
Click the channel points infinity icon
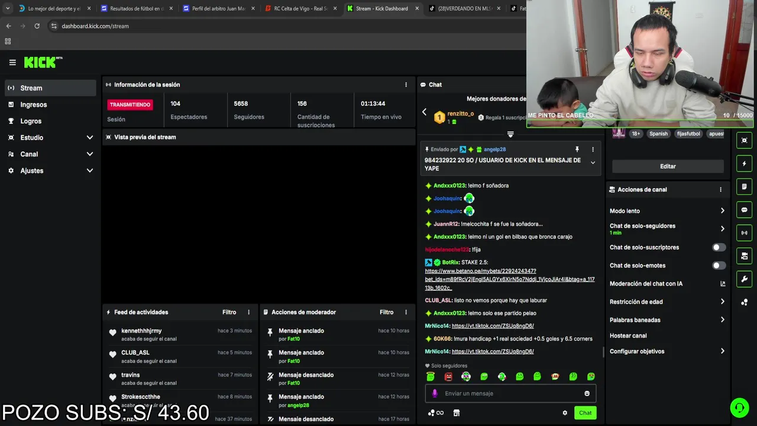436,413
